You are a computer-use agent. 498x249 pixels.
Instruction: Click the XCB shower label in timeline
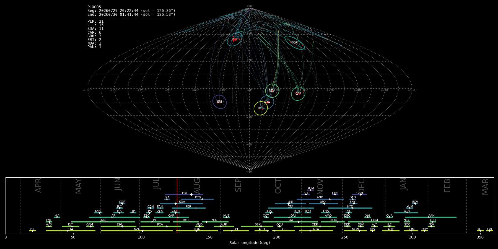coord(407,211)
